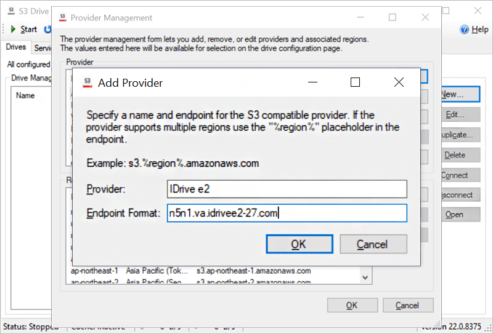Click the S3 icon in Provider Management title
This screenshot has width=493, height=334.
coord(63,17)
